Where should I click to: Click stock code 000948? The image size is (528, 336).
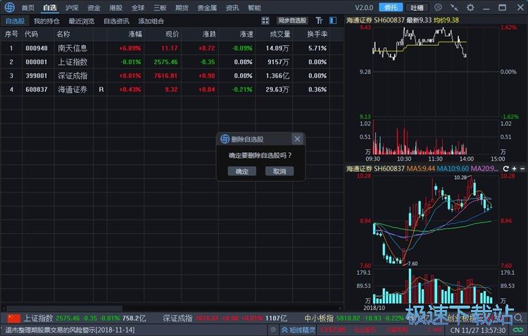click(37, 48)
